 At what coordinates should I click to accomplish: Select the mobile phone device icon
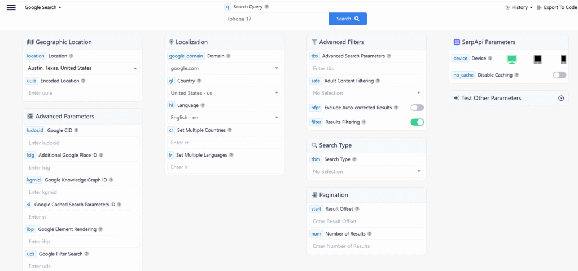563,59
